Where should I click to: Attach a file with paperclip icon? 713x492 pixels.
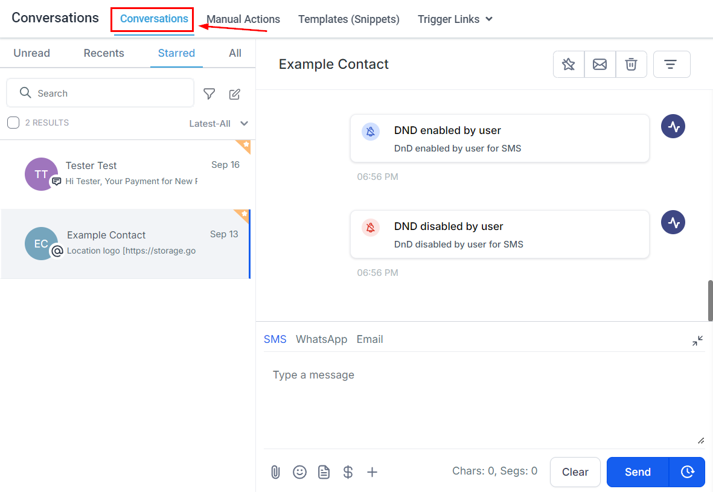click(x=275, y=472)
